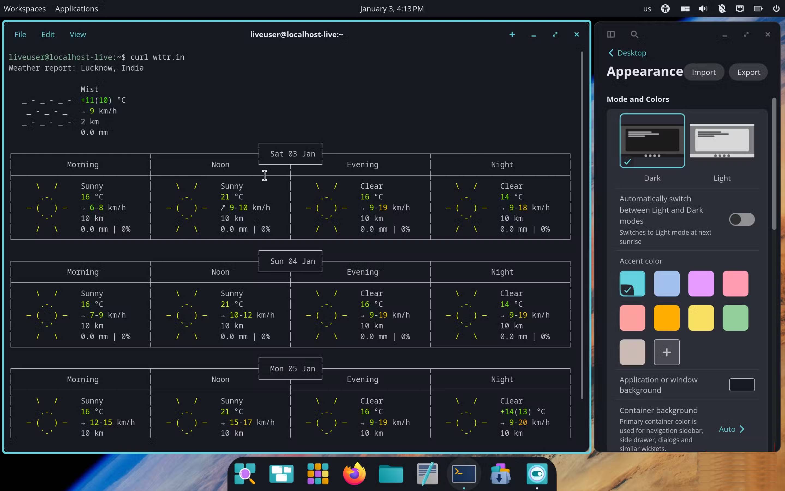785x491 pixels.
Task: Open the View menu in the terminal
Action: 77,34
